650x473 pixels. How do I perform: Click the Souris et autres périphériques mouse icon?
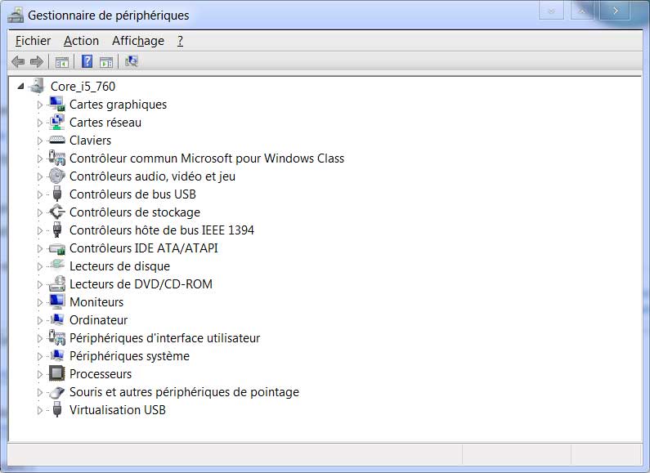(x=56, y=392)
